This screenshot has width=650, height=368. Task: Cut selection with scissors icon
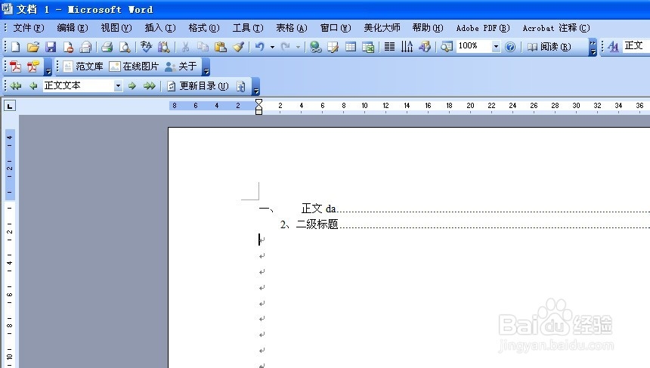185,46
